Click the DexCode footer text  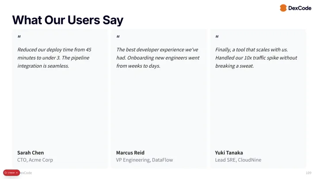point(26,172)
